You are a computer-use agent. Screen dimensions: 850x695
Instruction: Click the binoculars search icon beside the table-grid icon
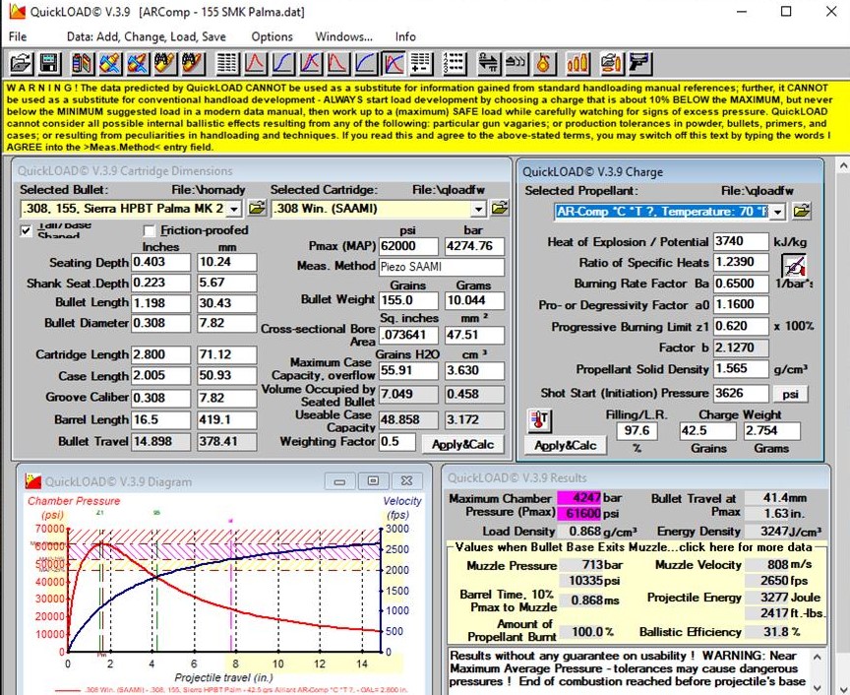(194, 63)
